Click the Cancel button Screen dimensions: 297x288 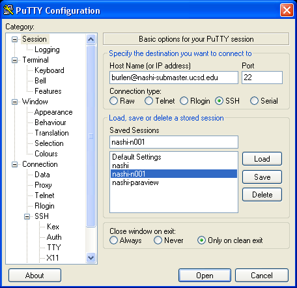click(x=262, y=276)
